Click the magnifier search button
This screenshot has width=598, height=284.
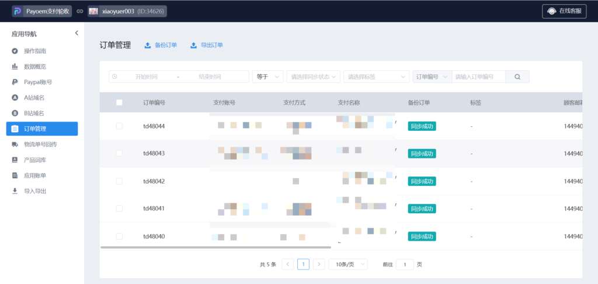[517, 77]
